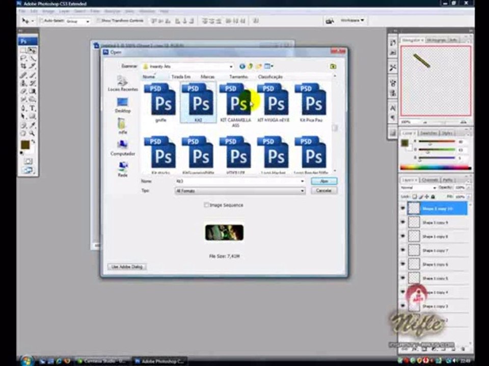Open the Tipo All Formats dropdown

click(302, 191)
